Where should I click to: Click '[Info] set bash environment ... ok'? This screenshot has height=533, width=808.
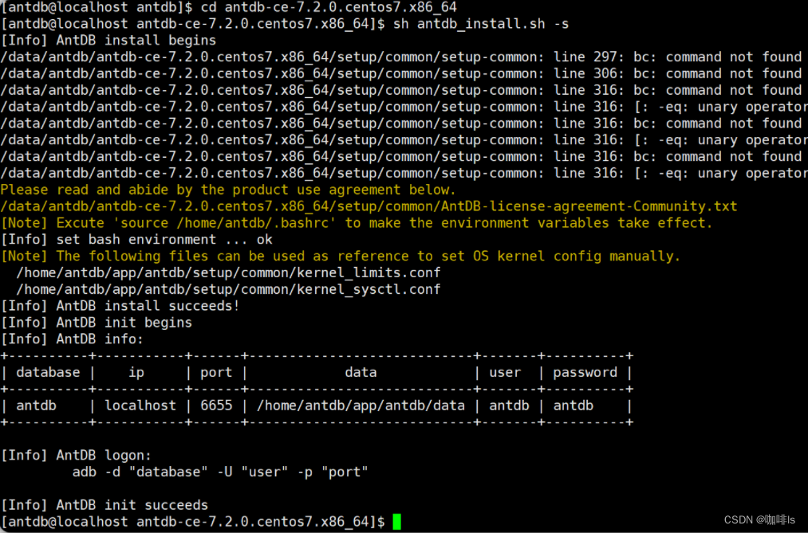tap(136, 240)
